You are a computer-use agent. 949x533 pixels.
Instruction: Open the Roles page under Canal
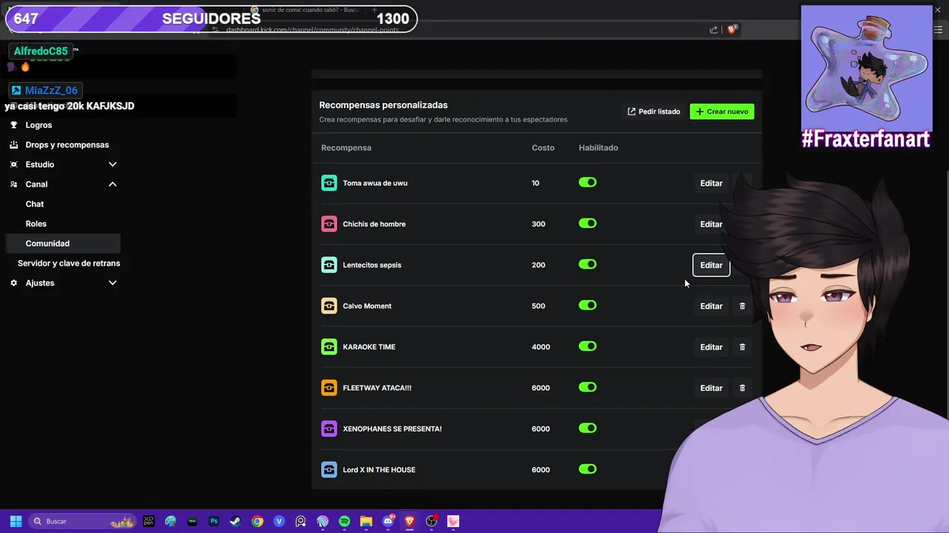pos(36,224)
